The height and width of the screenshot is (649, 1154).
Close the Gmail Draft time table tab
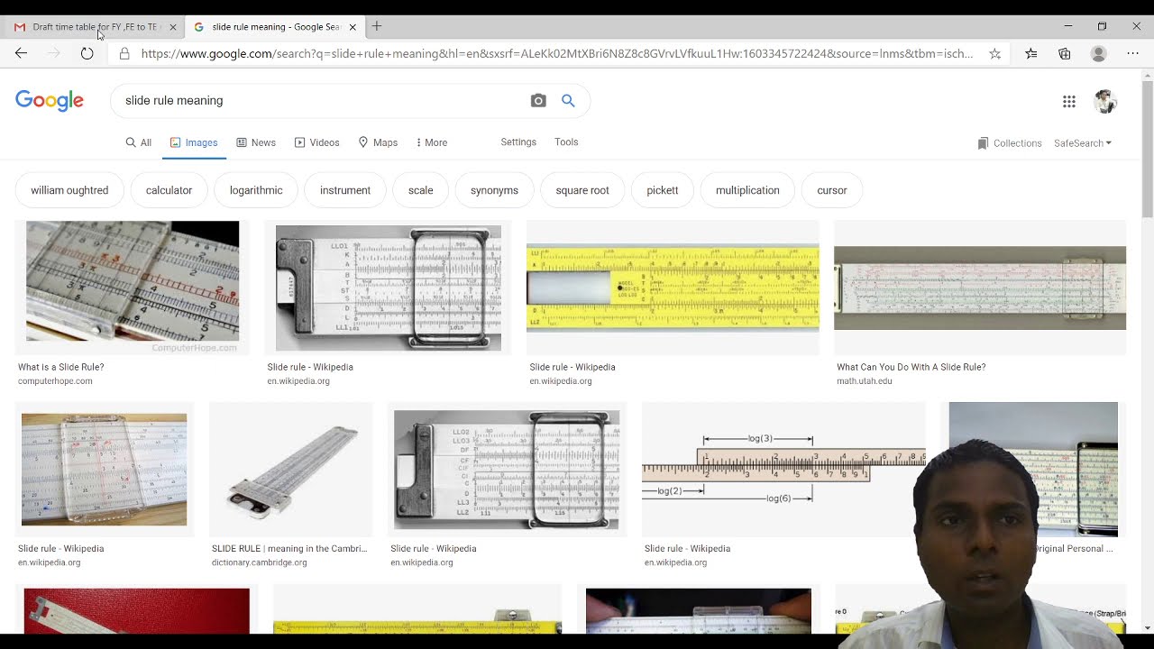(173, 27)
